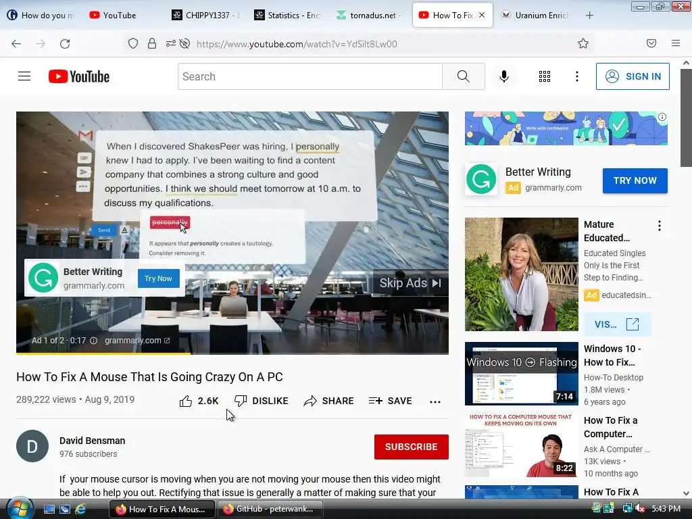This screenshot has height=519, width=692.
Task: Bookmark this page with the star
Action: [583, 43]
